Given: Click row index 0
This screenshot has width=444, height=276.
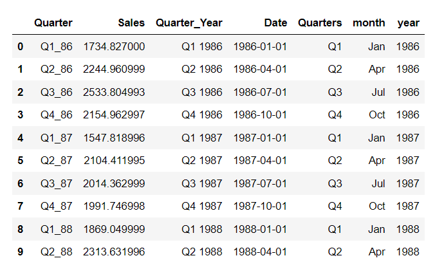Looking at the screenshot, I should pos(20,46).
